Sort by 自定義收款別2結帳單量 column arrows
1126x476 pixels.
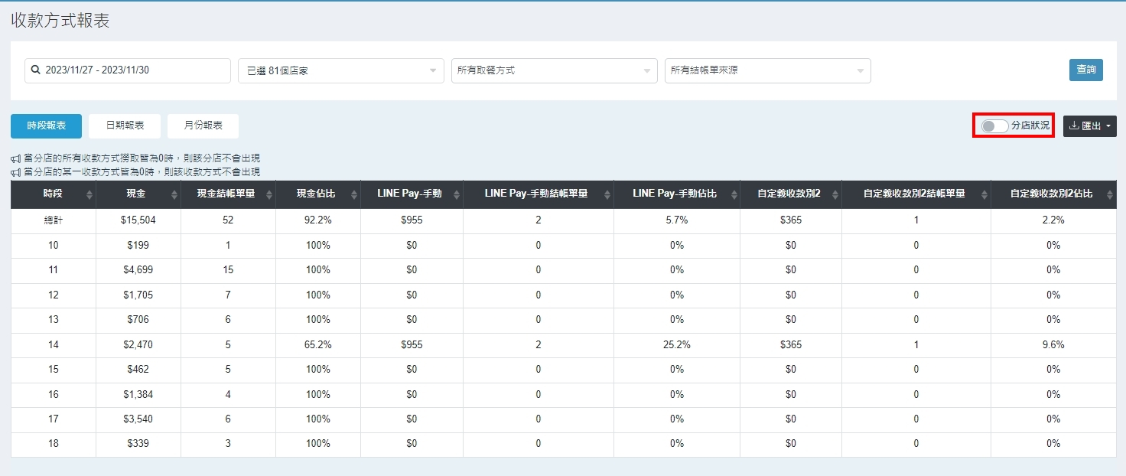(x=984, y=194)
